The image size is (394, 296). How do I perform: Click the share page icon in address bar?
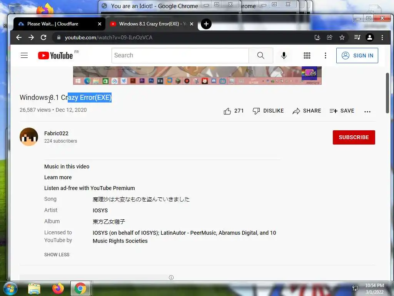[x=329, y=37]
